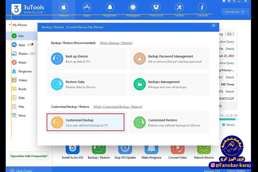Click 'Restore data to iDevice' description
The image size is (258, 172).
click(80, 87)
